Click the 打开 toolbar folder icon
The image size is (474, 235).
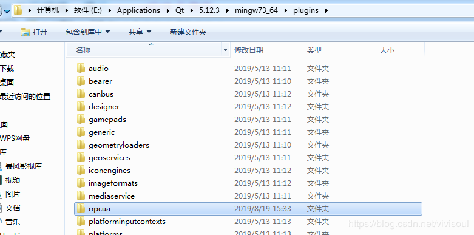click(25, 32)
